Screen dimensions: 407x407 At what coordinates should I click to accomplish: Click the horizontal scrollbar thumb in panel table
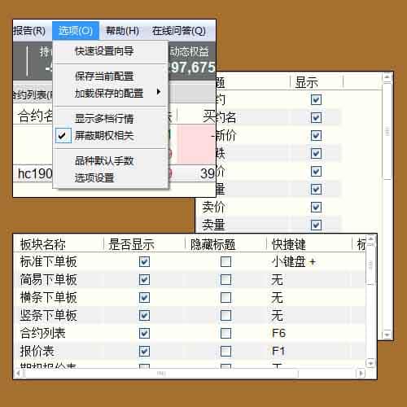click(x=161, y=374)
